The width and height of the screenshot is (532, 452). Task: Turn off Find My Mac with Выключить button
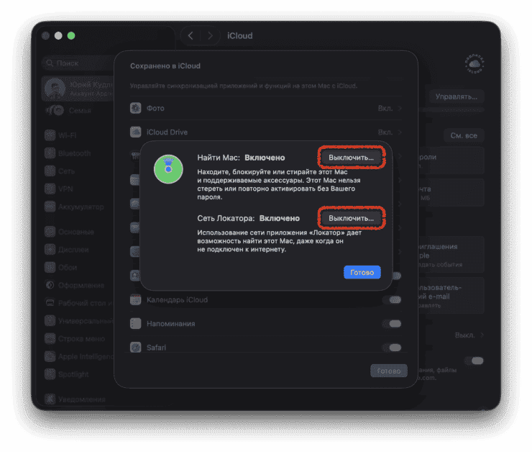(351, 158)
